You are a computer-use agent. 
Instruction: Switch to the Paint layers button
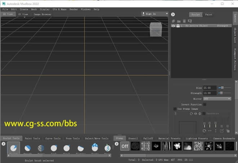coord(208,15)
